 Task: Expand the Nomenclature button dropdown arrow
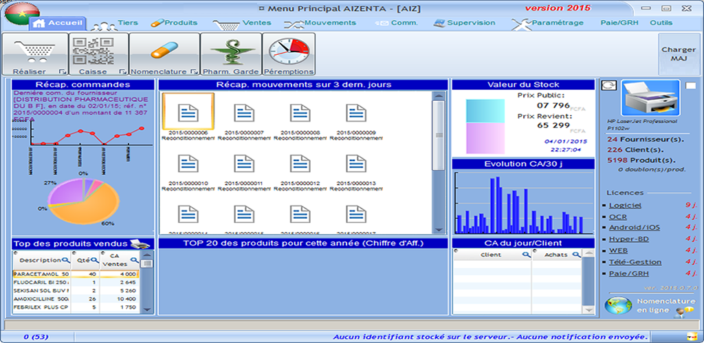click(194, 71)
